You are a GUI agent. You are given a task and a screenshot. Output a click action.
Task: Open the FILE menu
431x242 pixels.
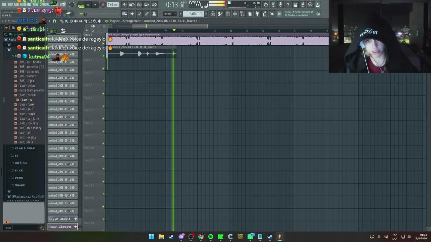[4, 4]
